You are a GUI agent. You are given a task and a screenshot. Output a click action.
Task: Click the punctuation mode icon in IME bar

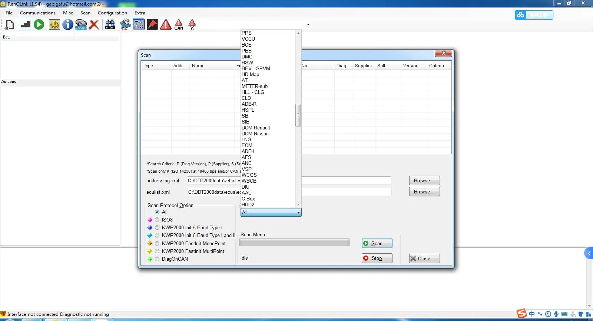point(540,314)
